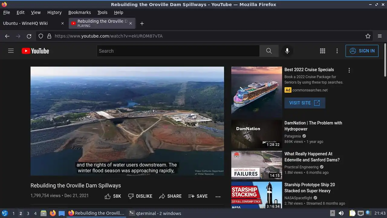Open the panel application launcher menu
387x218 pixels.
click(x=5, y=213)
